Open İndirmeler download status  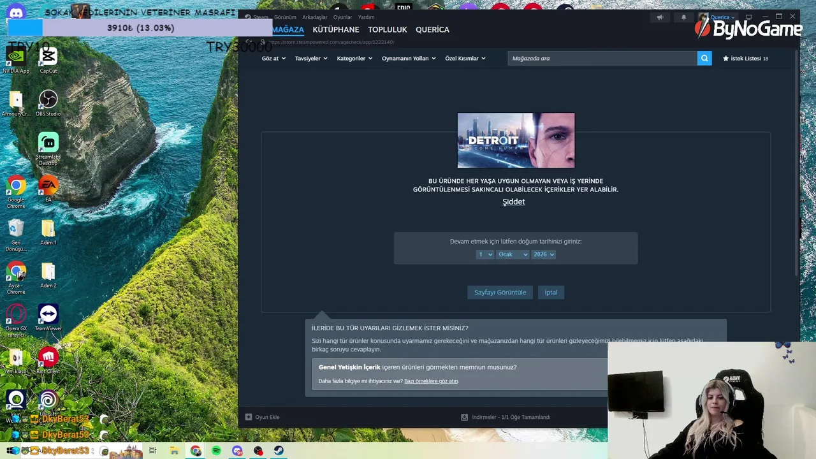(x=506, y=417)
